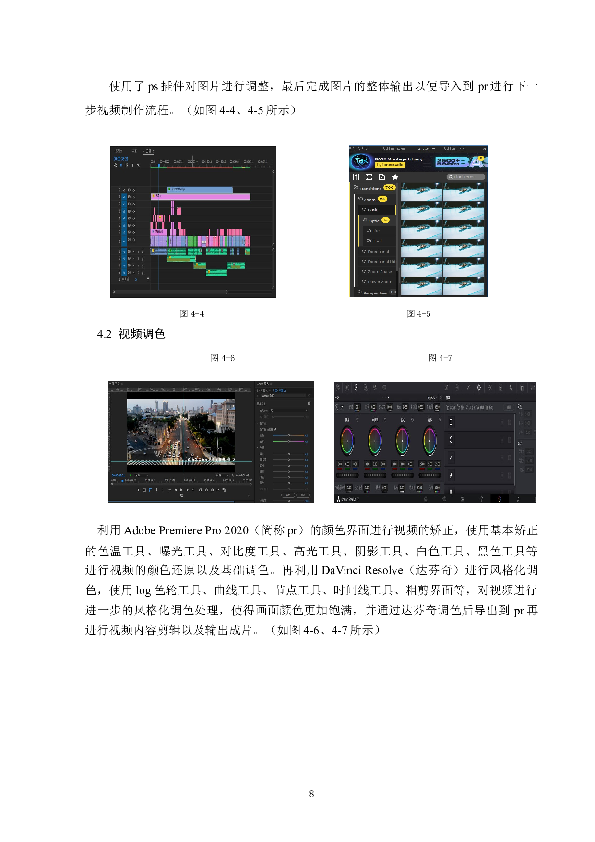Click the AtomX settings sliders icon
The image size is (595, 842).
(356, 177)
